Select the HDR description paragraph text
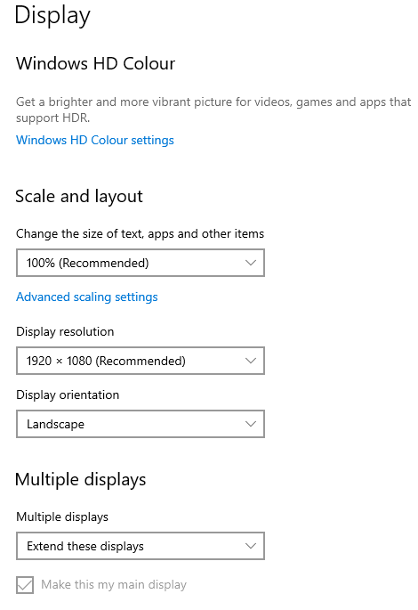The height and width of the screenshot is (610, 418). point(213,110)
